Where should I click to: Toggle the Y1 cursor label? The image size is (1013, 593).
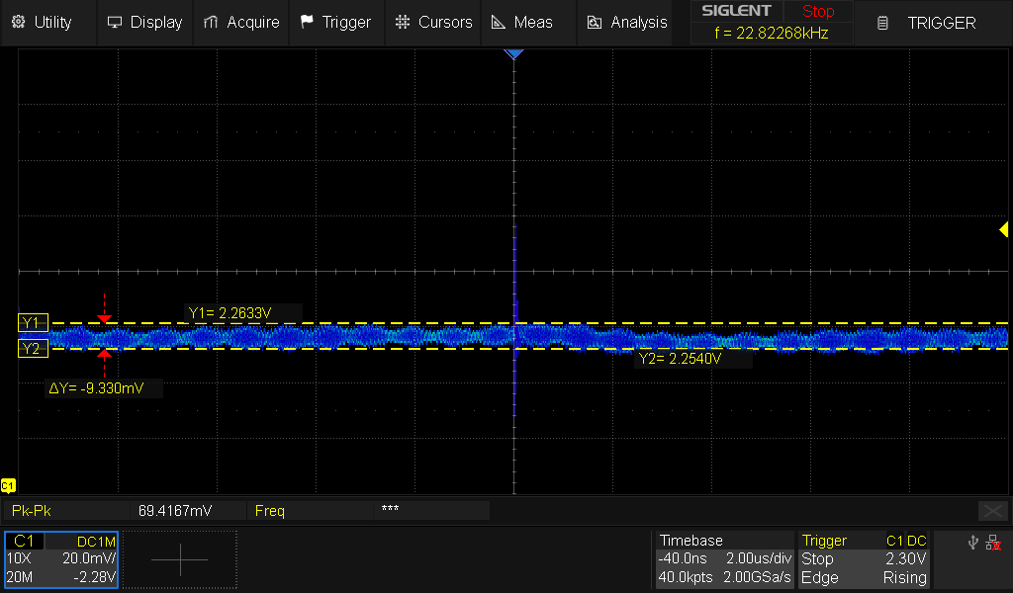(31, 323)
